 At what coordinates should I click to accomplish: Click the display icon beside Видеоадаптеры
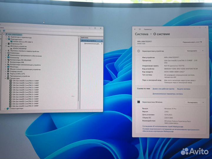(x=9, y=39)
